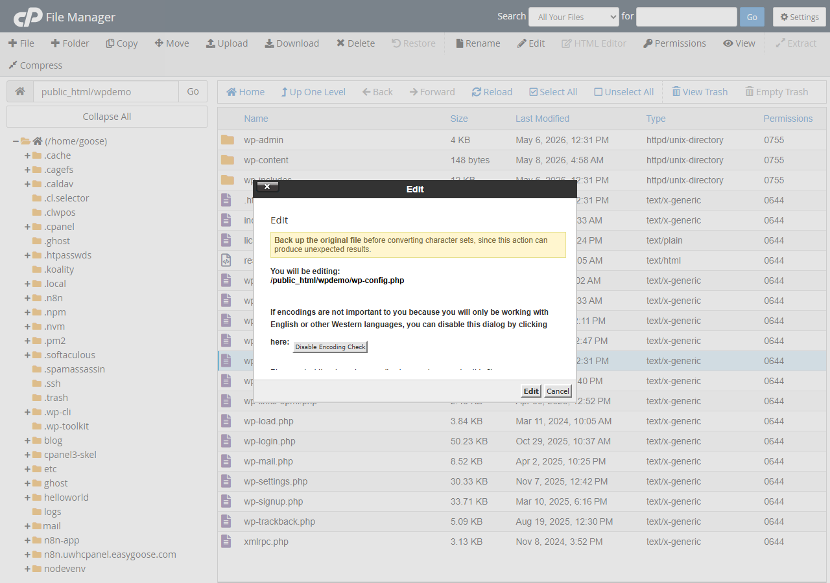Screen dimensions: 830x583
Task: Expand the .cpanel tree folder
Action: [x=27, y=227]
